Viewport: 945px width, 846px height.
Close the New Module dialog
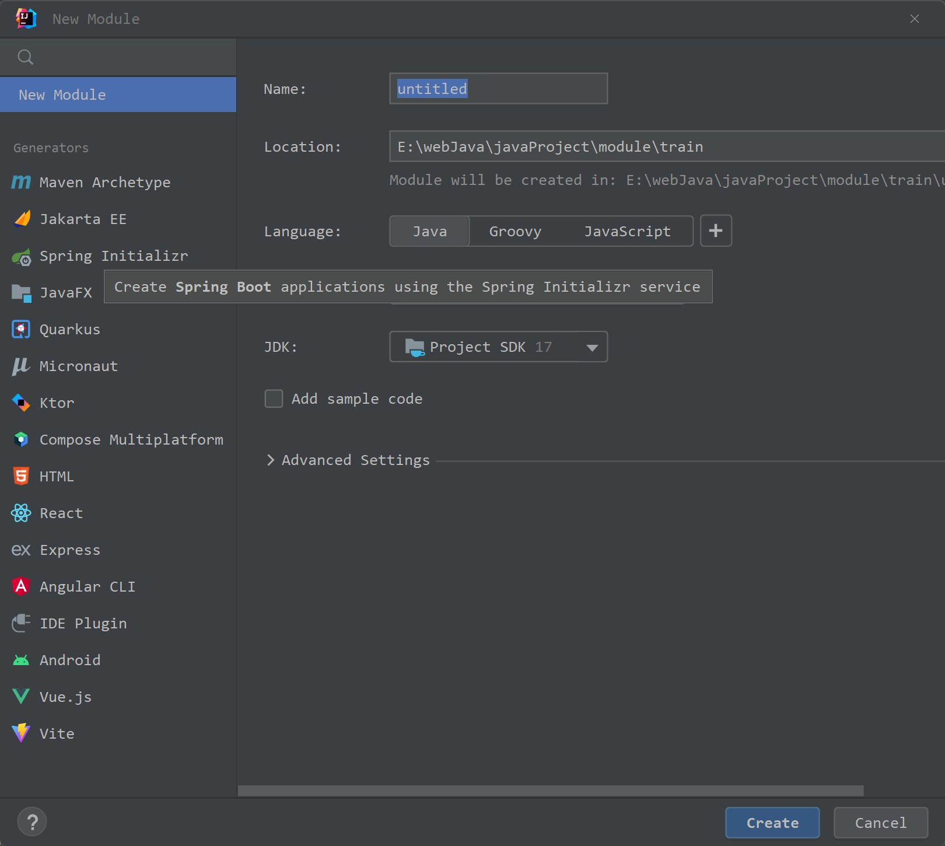coord(915,19)
